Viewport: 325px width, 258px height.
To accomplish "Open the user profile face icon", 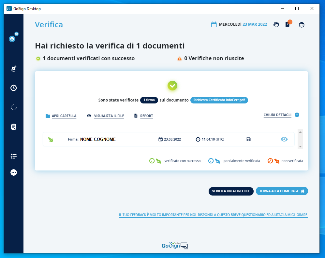I will click(x=302, y=25).
